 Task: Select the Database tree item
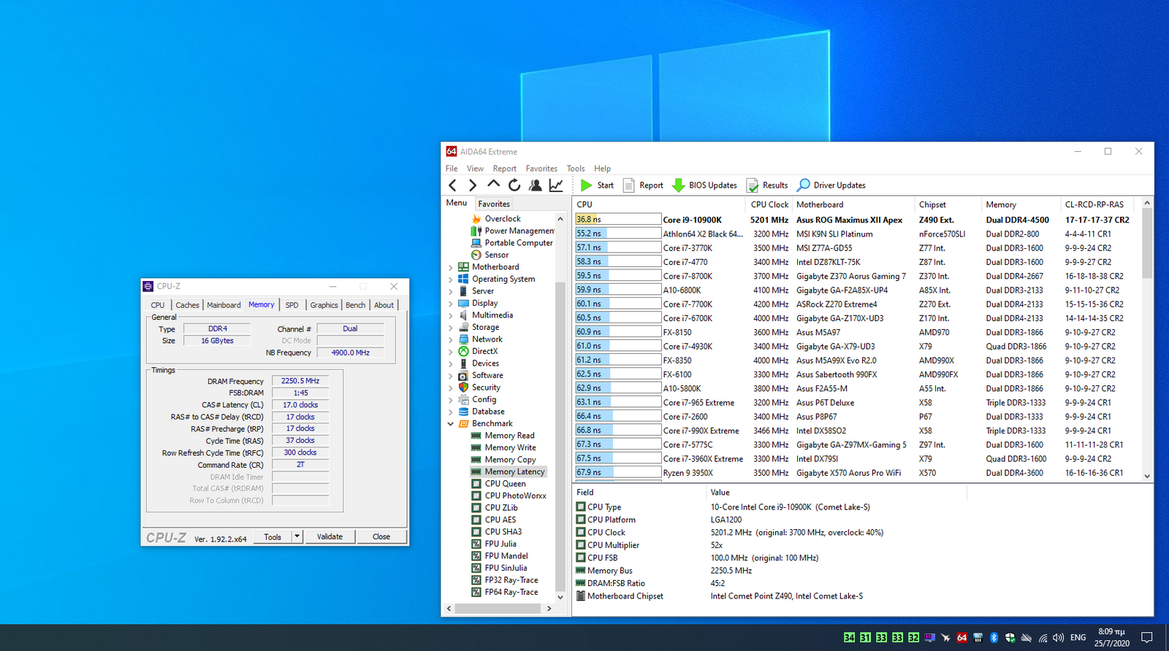point(488,412)
